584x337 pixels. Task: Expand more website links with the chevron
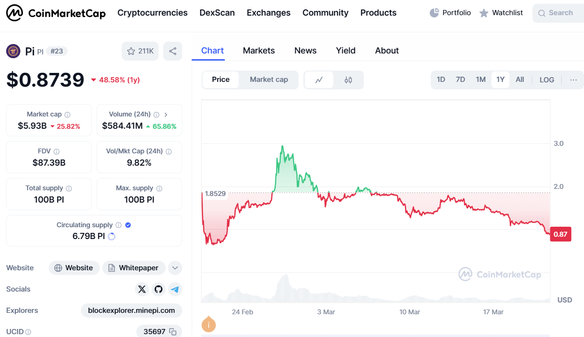pos(175,267)
